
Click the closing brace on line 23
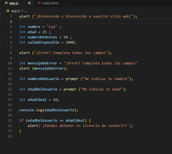point(20,131)
